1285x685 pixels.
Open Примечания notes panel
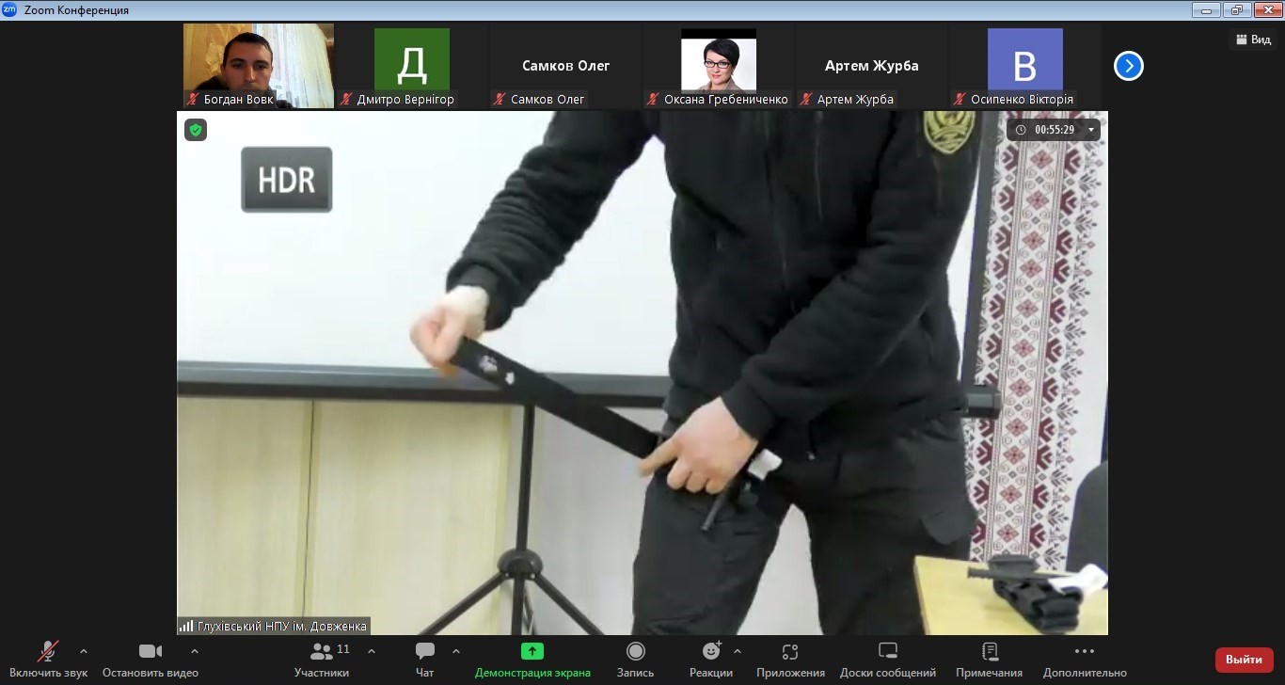[x=989, y=659]
